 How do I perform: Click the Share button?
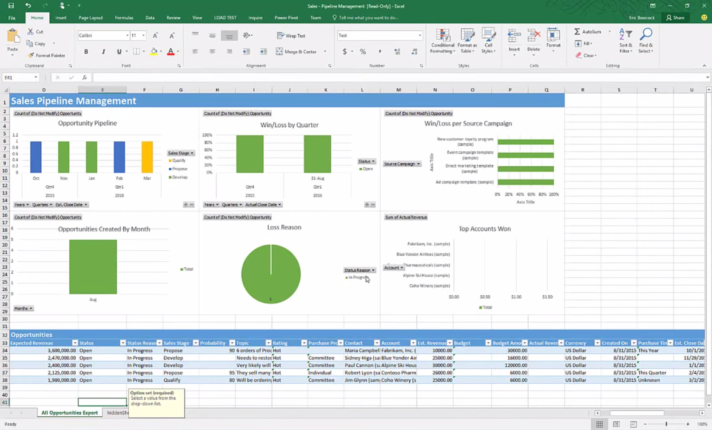pos(676,18)
